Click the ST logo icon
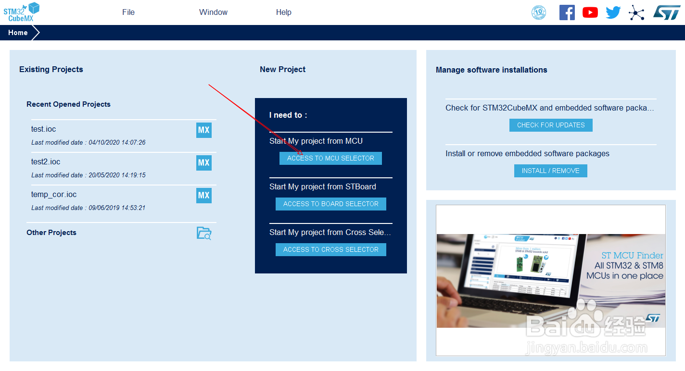Screen dimensions: 685x371 tap(667, 12)
